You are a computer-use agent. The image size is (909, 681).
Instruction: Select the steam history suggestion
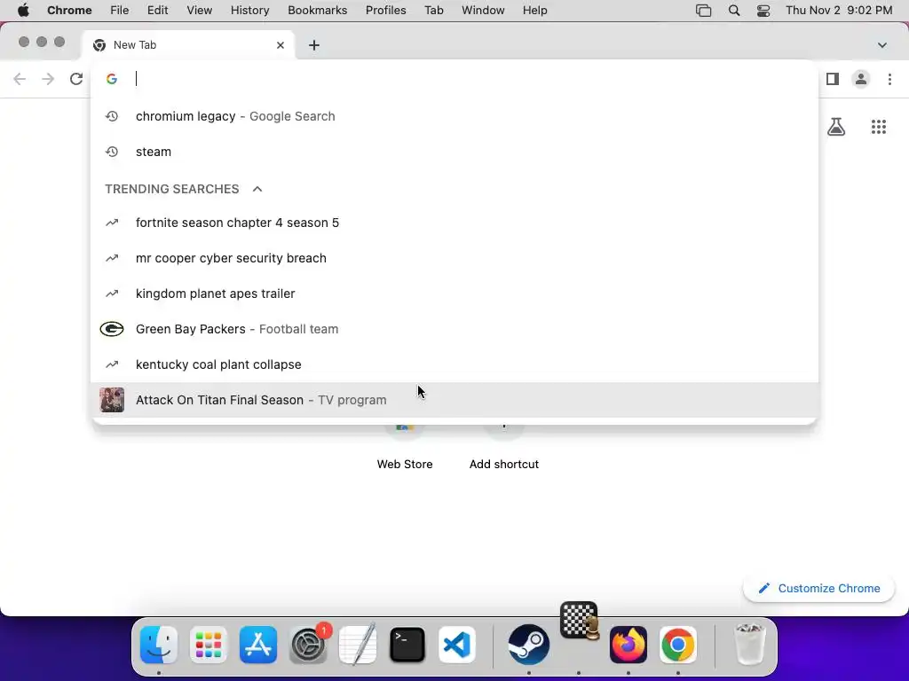[454, 152]
